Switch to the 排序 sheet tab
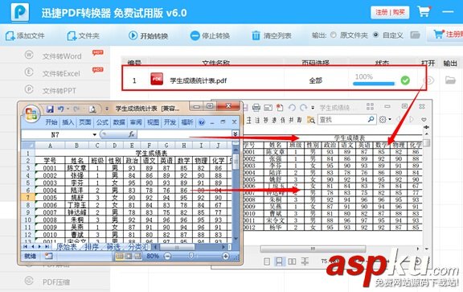463x292 pixels. tap(92, 247)
